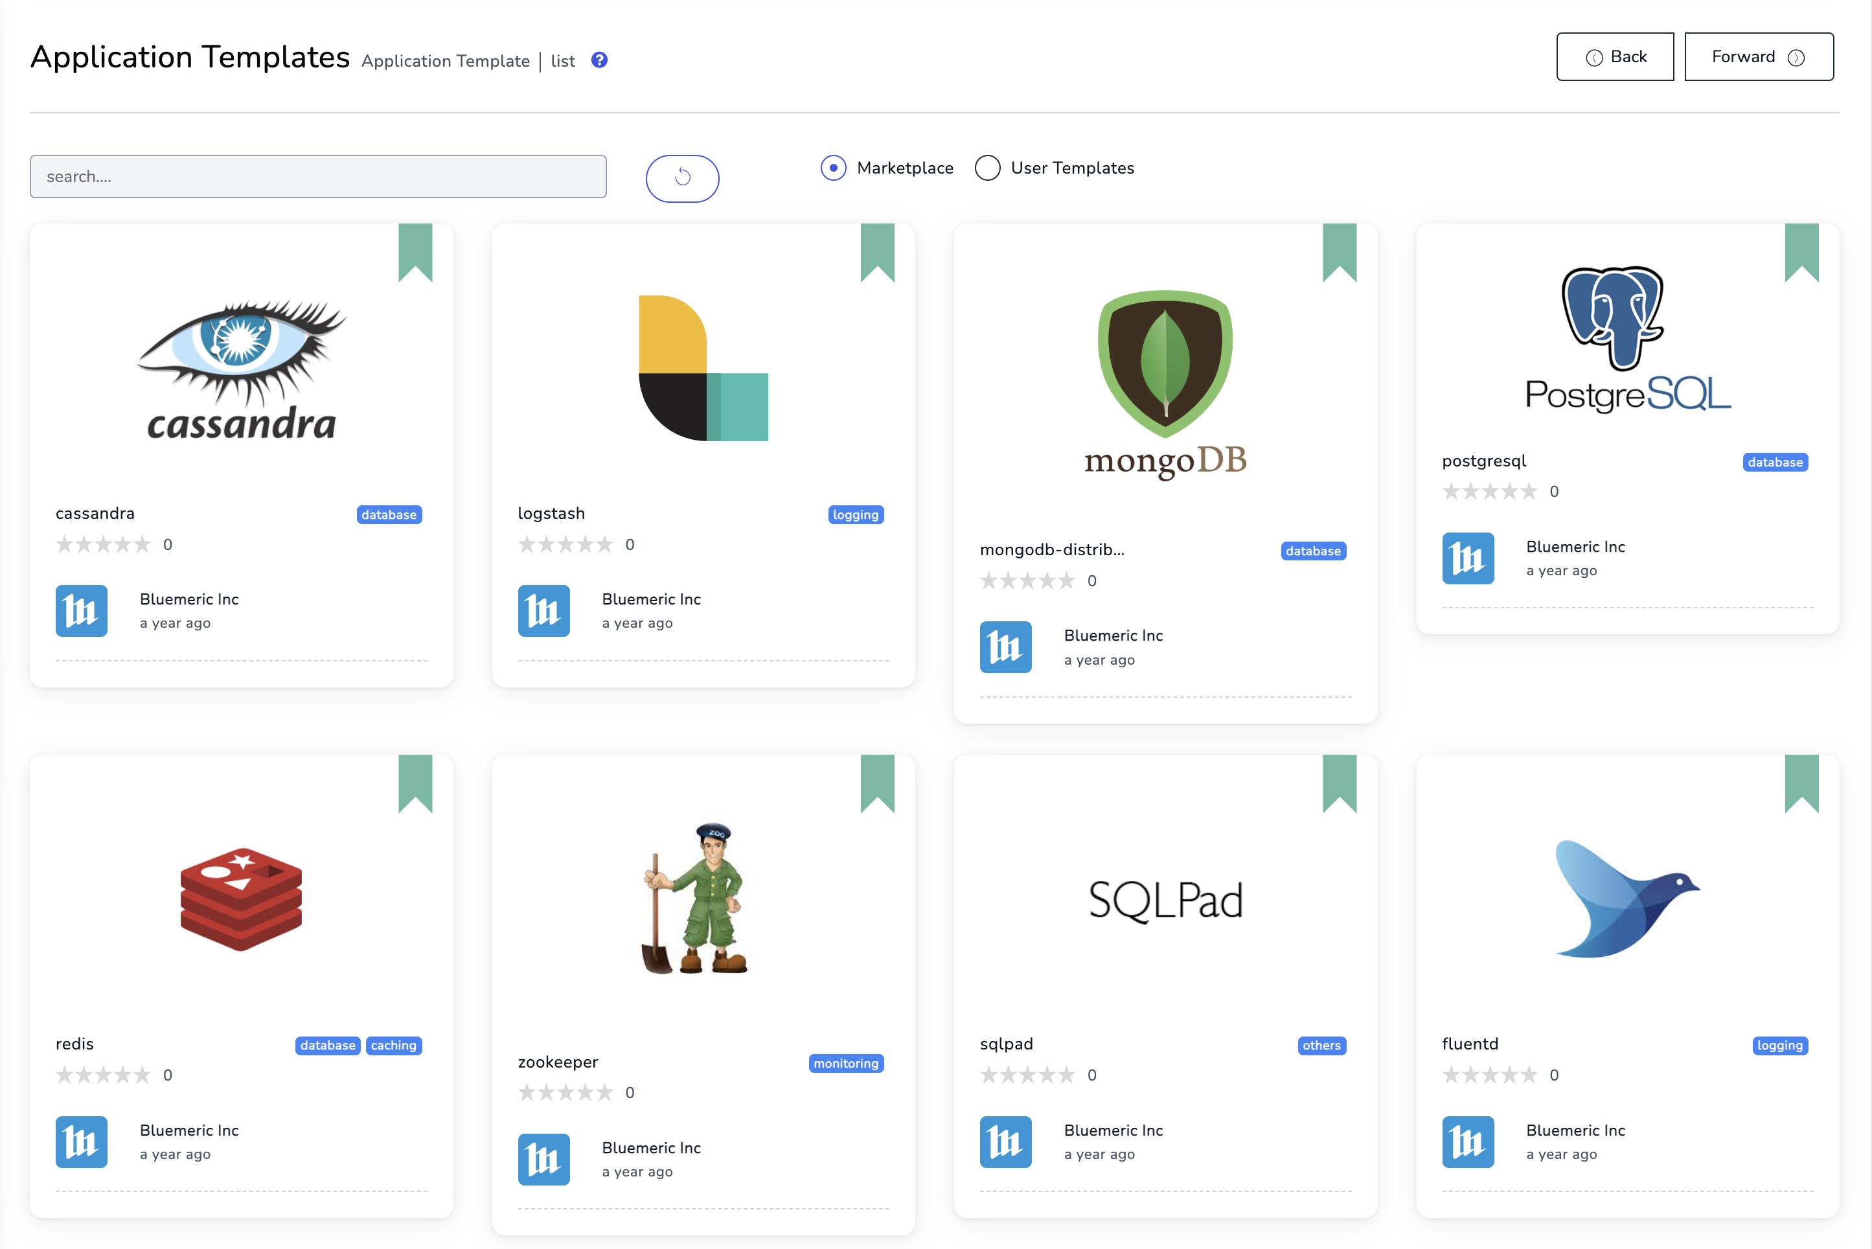Viewport: 1872px width, 1249px height.
Task: Click the caching tag on the redis card
Action: pyautogui.click(x=394, y=1045)
